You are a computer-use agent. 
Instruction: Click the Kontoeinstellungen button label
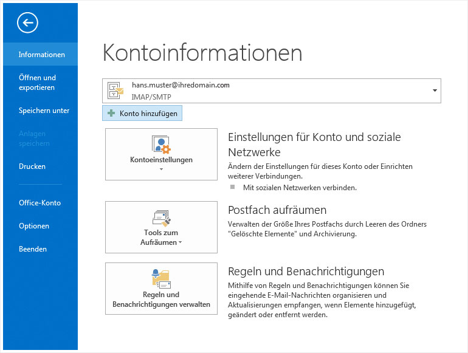point(161,160)
